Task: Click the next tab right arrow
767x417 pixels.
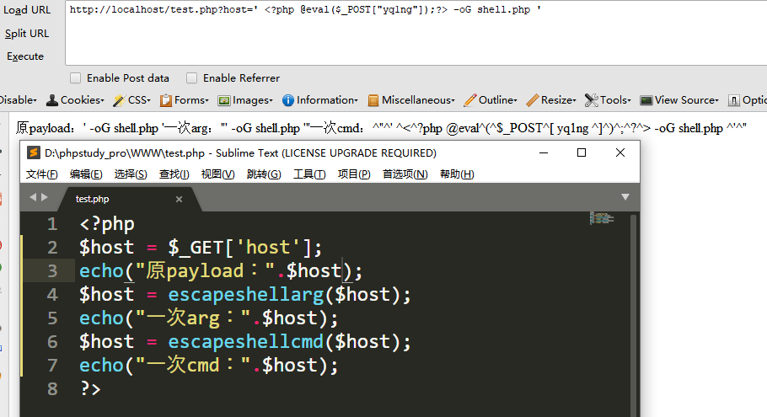Action: 45,197
